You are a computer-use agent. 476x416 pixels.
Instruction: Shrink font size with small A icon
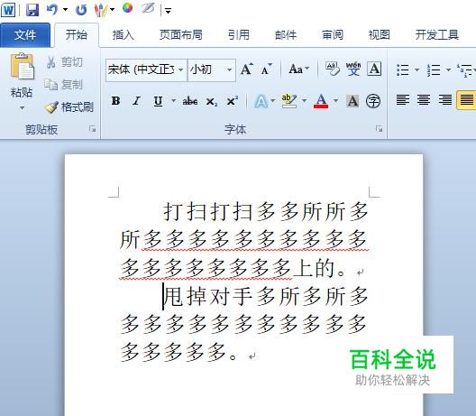(x=267, y=69)
